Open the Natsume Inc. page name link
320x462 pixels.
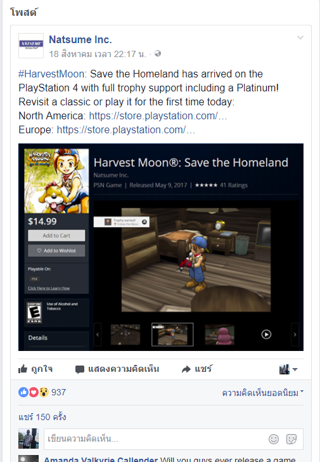coord(80,39)
